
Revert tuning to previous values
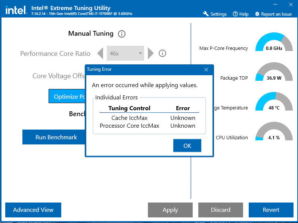click(x=271, y=210)
